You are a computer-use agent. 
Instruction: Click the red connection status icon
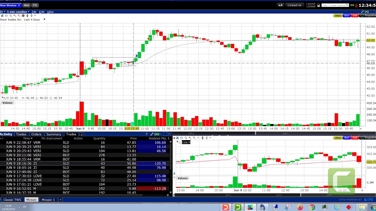357,5
